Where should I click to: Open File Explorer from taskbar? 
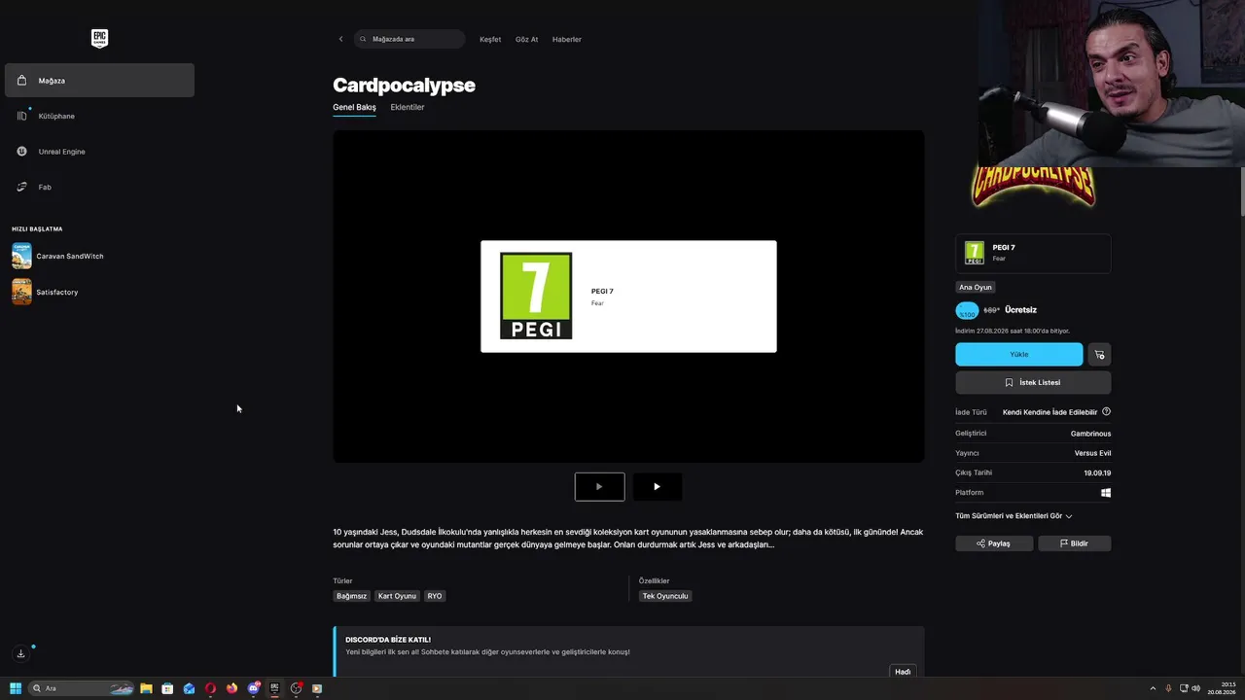click(x=146, y=688)
